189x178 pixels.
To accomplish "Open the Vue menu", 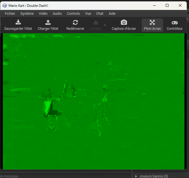I will 88,14.
